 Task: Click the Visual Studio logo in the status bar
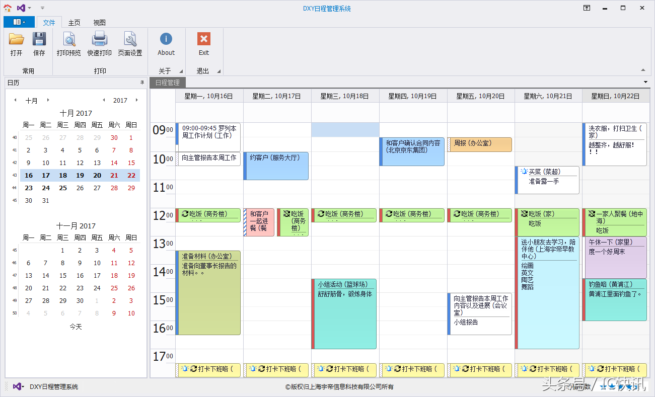click(18, 386)
